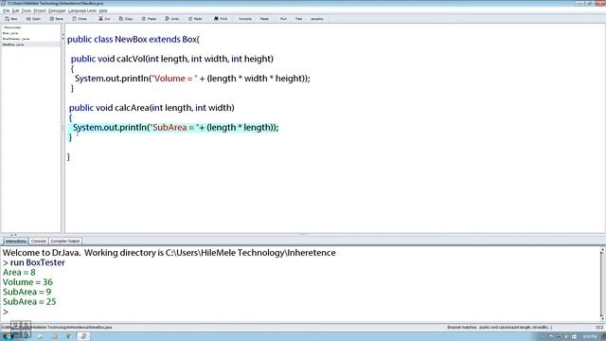Viewport: 606px width, 341px height.
Task: Click the Interactions pane scrollbar down arrow
Action: 602,318
